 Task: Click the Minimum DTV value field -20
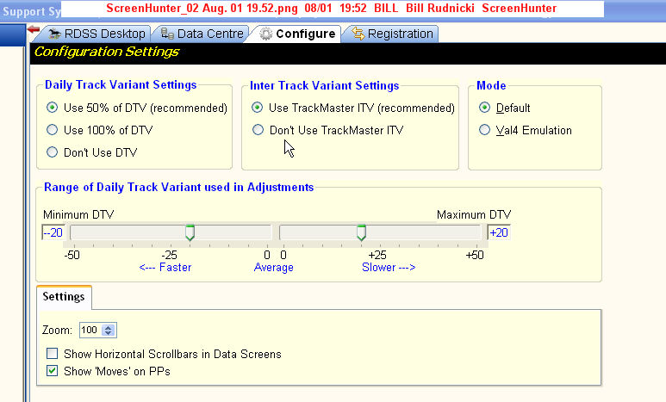(x=53, y=232)
